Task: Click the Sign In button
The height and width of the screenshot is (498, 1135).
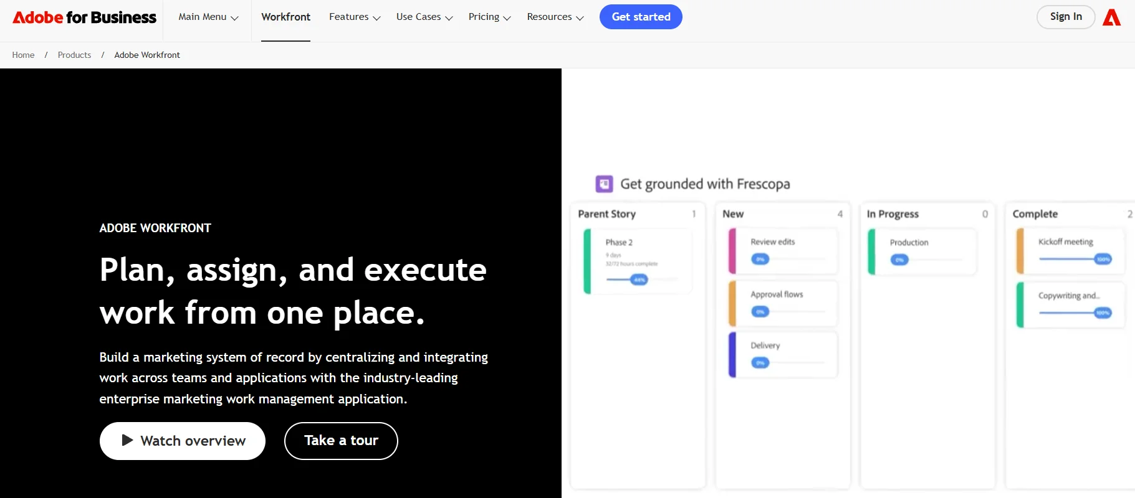Action: point(1065,17)
